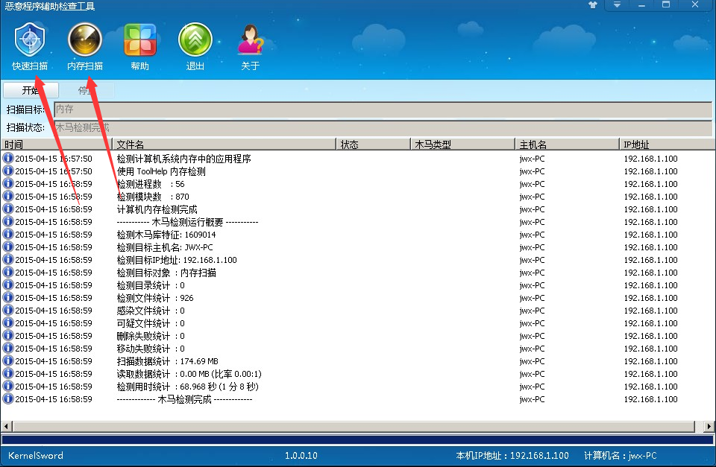Click the version 1.0.0.10 in status bar

[301, 456]
